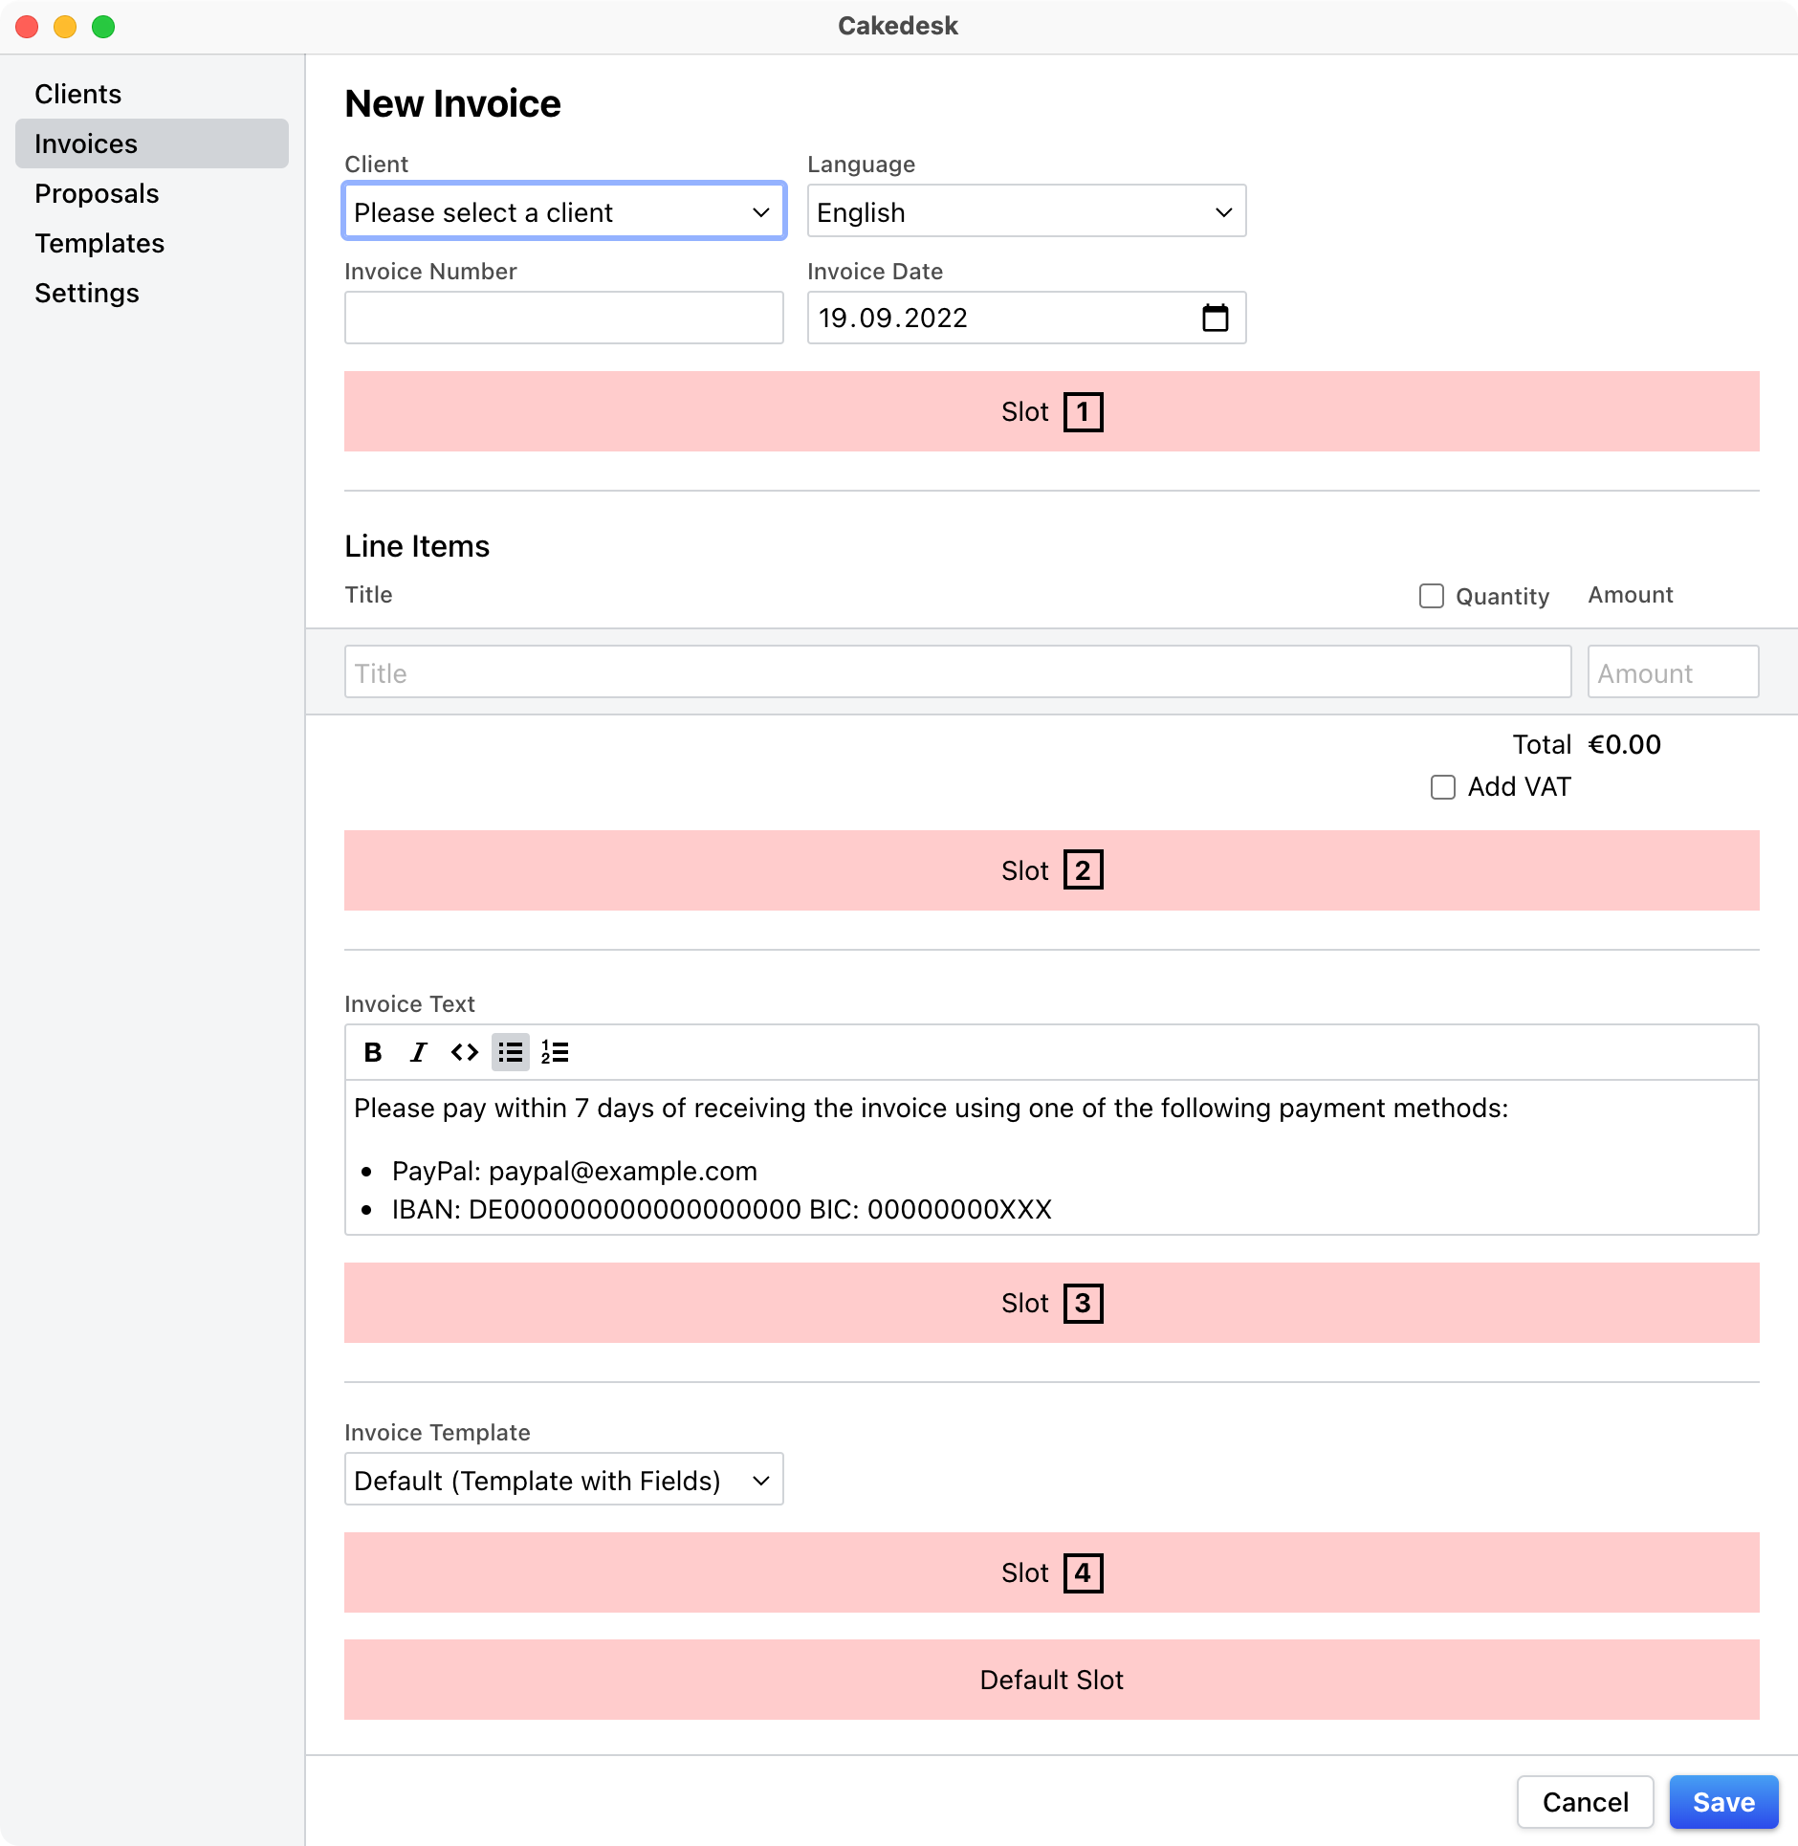Focus the Invoice Number field

(563, 318)
